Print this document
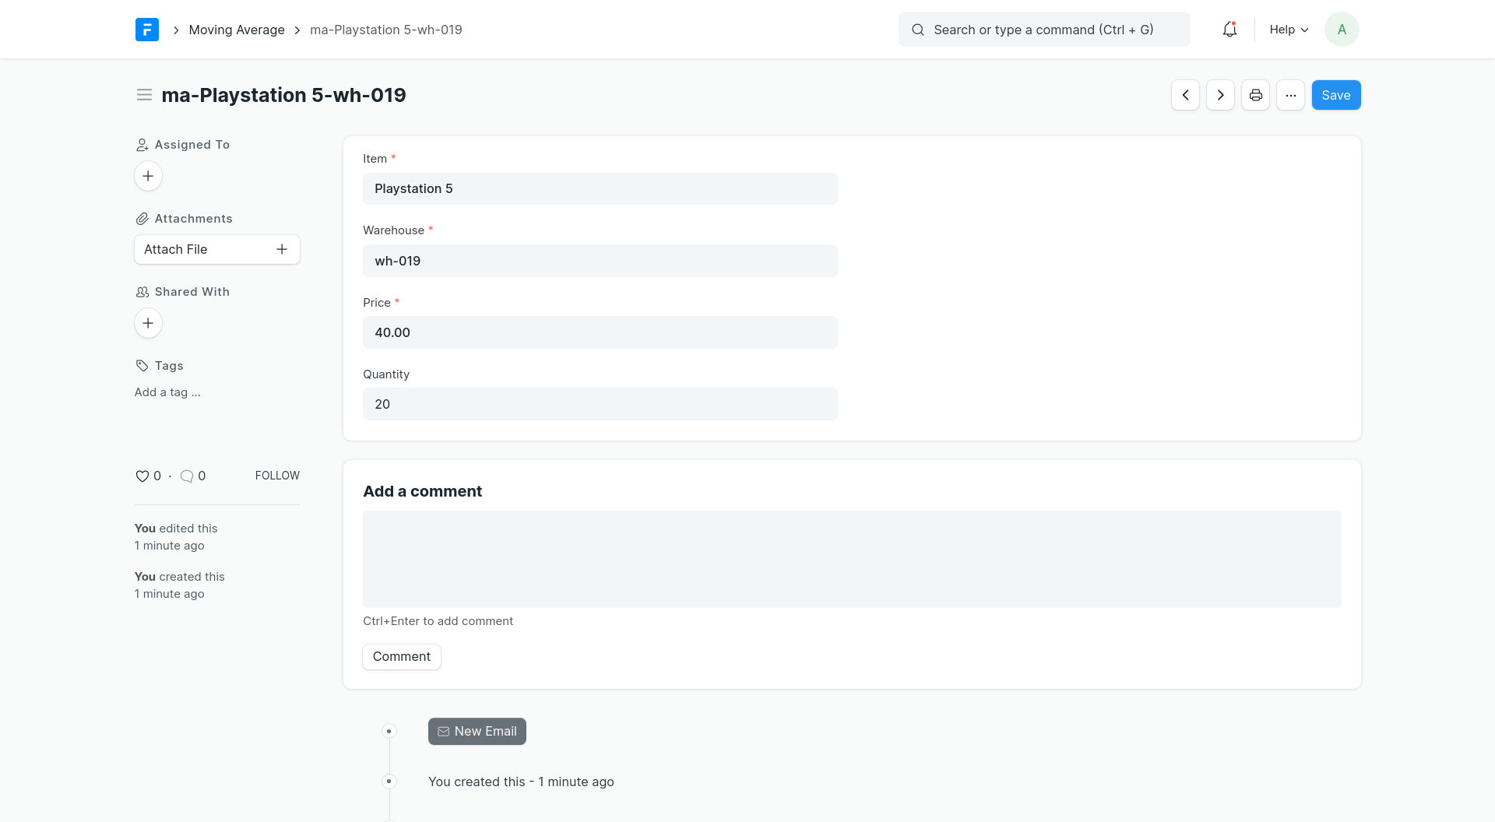The height and width of the screenshot is (822, 1495). (1255, 95)
